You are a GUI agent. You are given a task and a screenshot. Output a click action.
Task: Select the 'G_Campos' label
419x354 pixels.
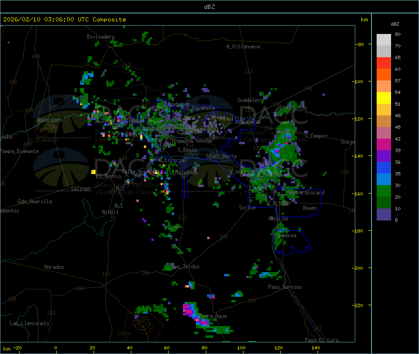(x=317, y=136)
